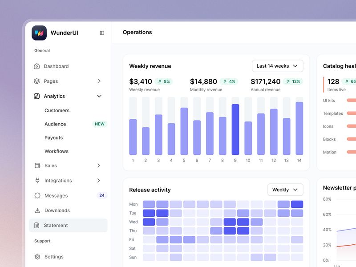Click the first Tuesday heatmap cell

(x=149, y=213)
